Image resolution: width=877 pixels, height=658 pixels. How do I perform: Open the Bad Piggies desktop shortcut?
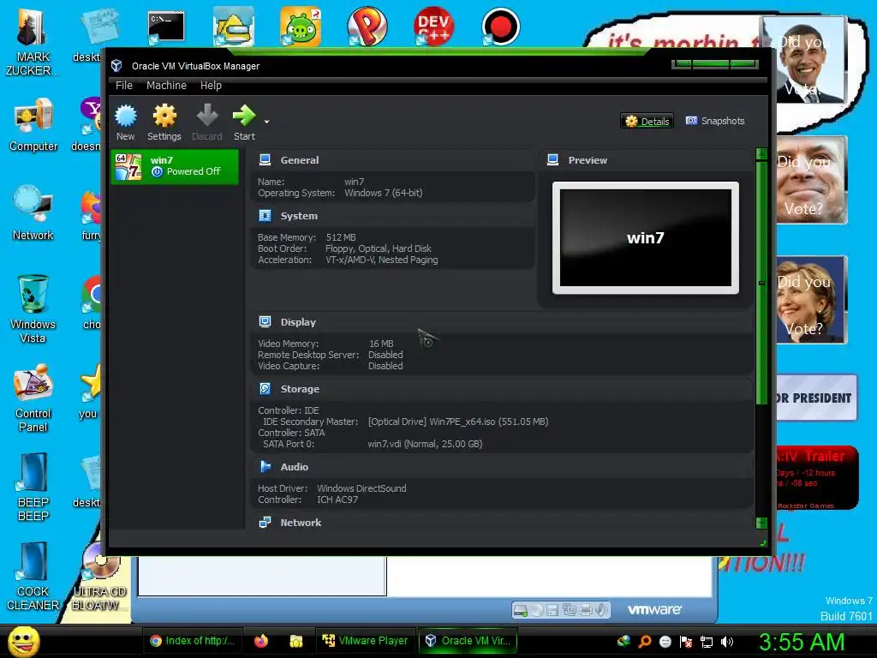(301, 27)
